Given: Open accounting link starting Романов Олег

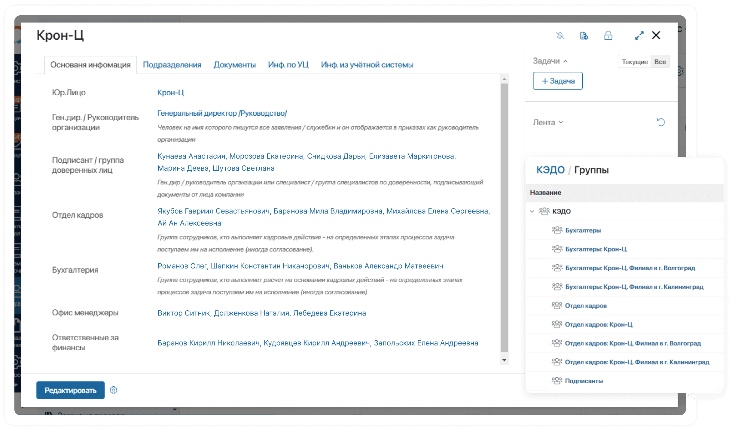Looking at the screenshot, I should [300, 266].
